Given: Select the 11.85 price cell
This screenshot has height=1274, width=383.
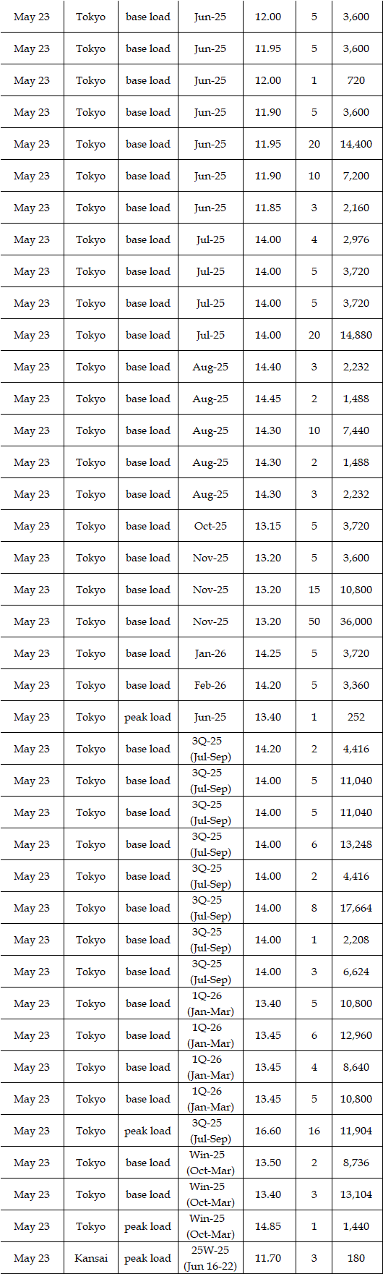Looking at the screenshot, I should (x=268, y=208).
